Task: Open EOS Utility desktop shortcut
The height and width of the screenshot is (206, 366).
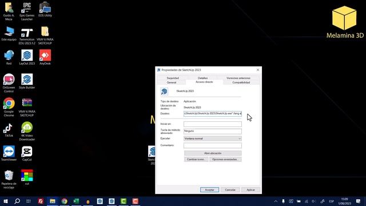Action: click(45, 9)
